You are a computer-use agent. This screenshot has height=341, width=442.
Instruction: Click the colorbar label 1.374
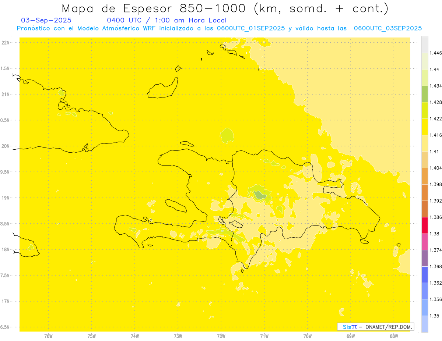(436, 250)
